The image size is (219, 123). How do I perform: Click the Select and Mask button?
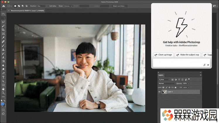tap(119, 6)
